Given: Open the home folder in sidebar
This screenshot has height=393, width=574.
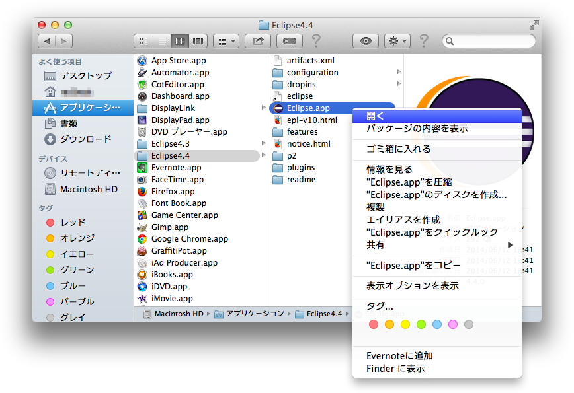Looking at the screenshot, I should [x=83, y=91].
